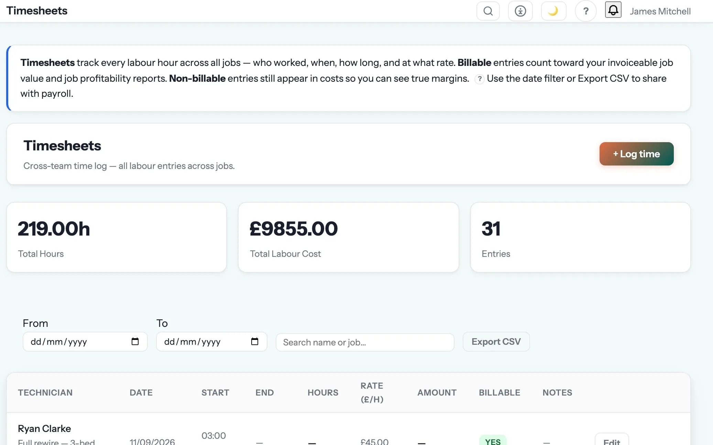
Task: Focus the From date input field
Action: (85, 342)
